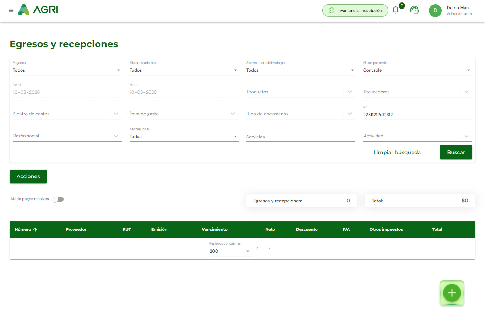Expand Tipo de documento selector
Image resolution: width=485 pixels, height=313 pixels.
(x=350, y=114)
